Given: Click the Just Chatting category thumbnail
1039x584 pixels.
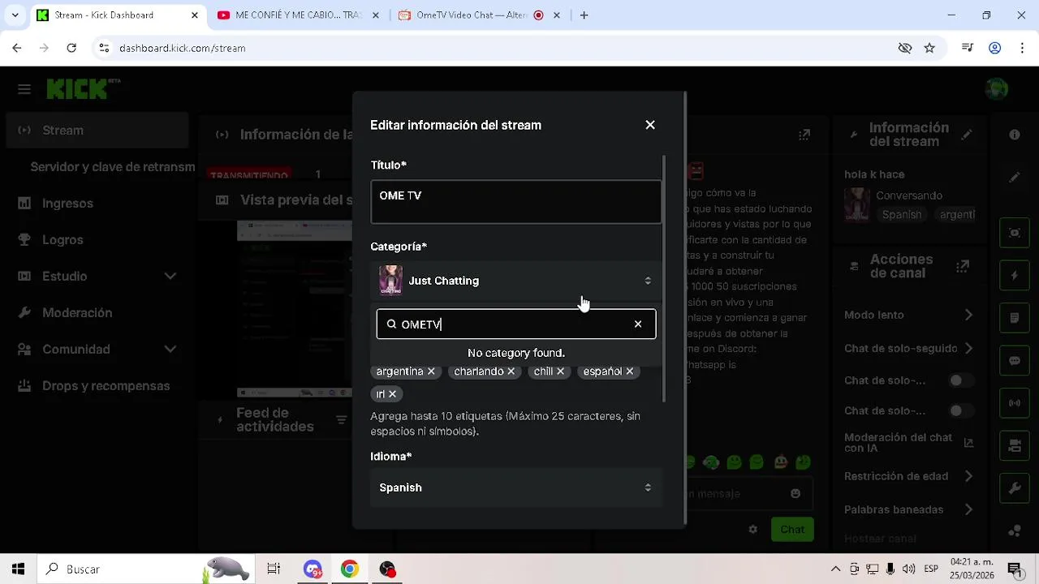Looking at the screenshot, I should coord(390,281).
